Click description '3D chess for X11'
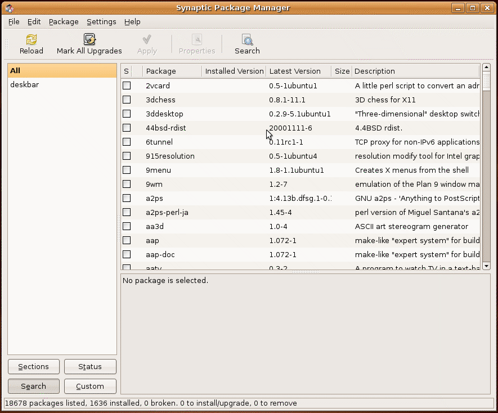Viewport: 498px width, 413px height. tap(385, 100)
